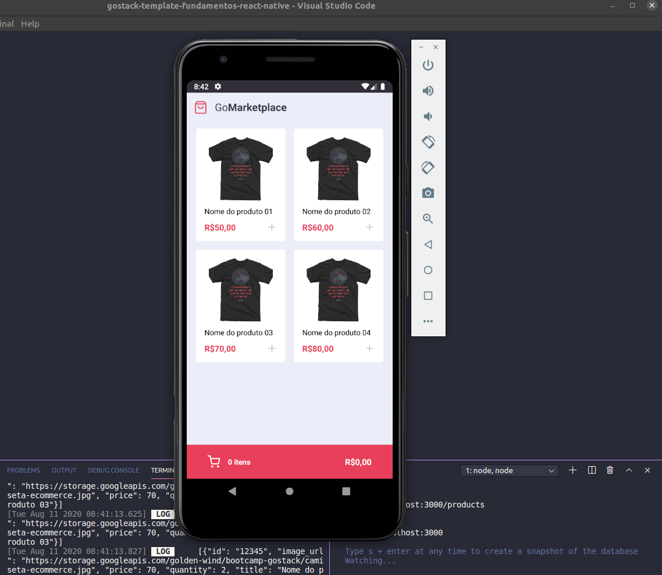662x575 pixels.
Task: Click GoMarketplace header title
Action: pos(251,108)
